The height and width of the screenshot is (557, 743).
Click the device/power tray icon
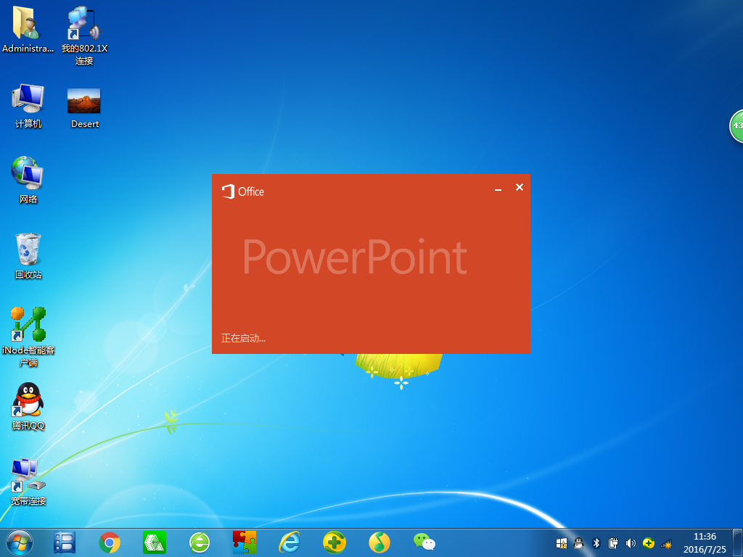pos(614,543)
